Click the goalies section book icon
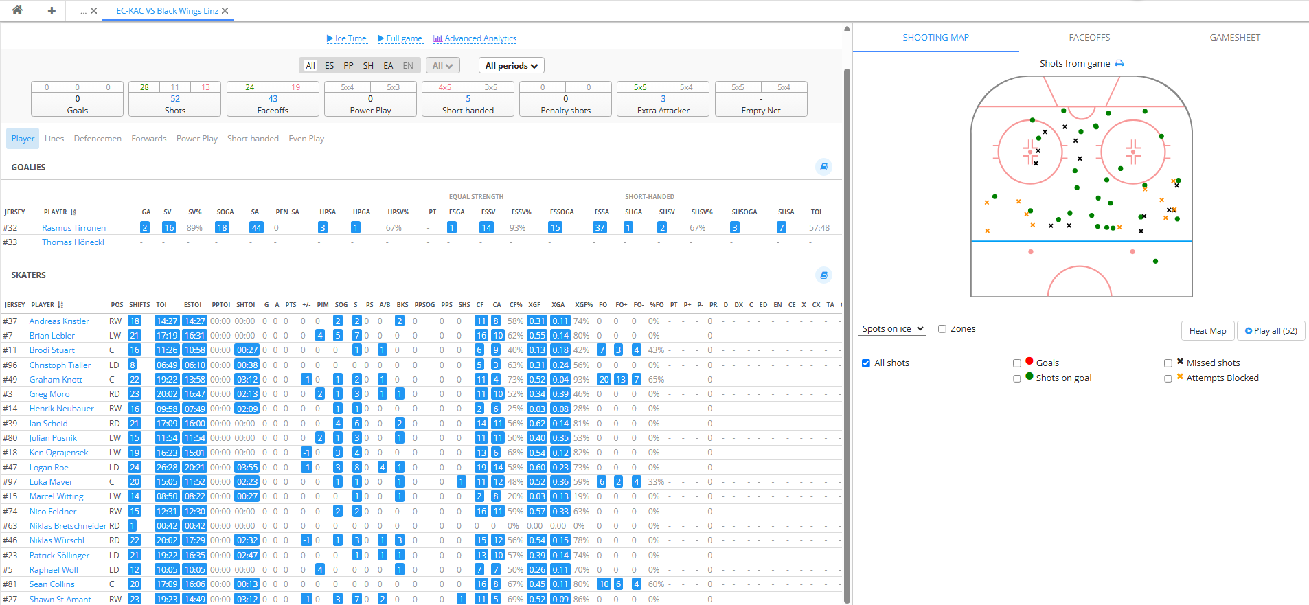The width and height of the screenshot is (1309, 605). 823,167
